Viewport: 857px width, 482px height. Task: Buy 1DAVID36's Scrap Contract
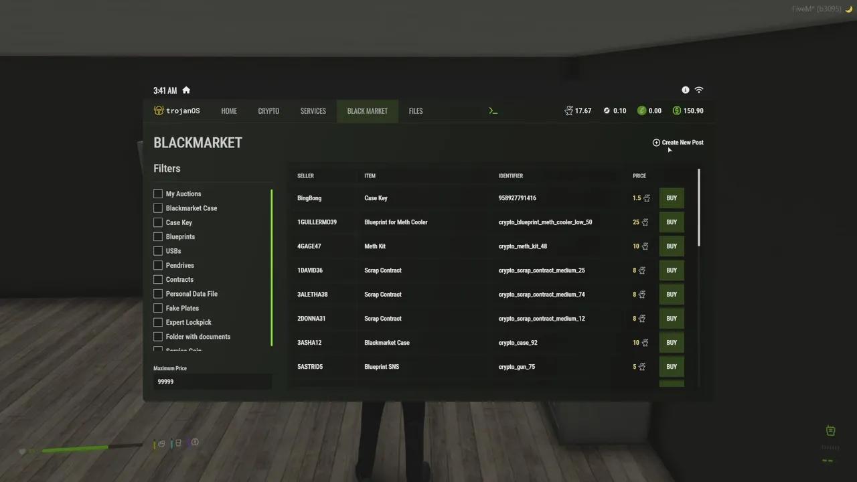672,270
